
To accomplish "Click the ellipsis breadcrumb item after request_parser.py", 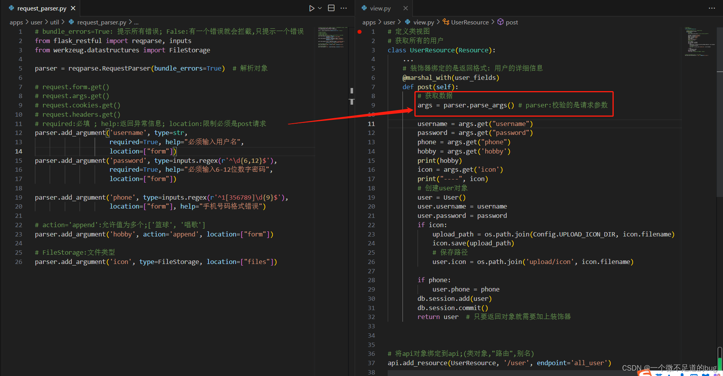I will (136, 22).
